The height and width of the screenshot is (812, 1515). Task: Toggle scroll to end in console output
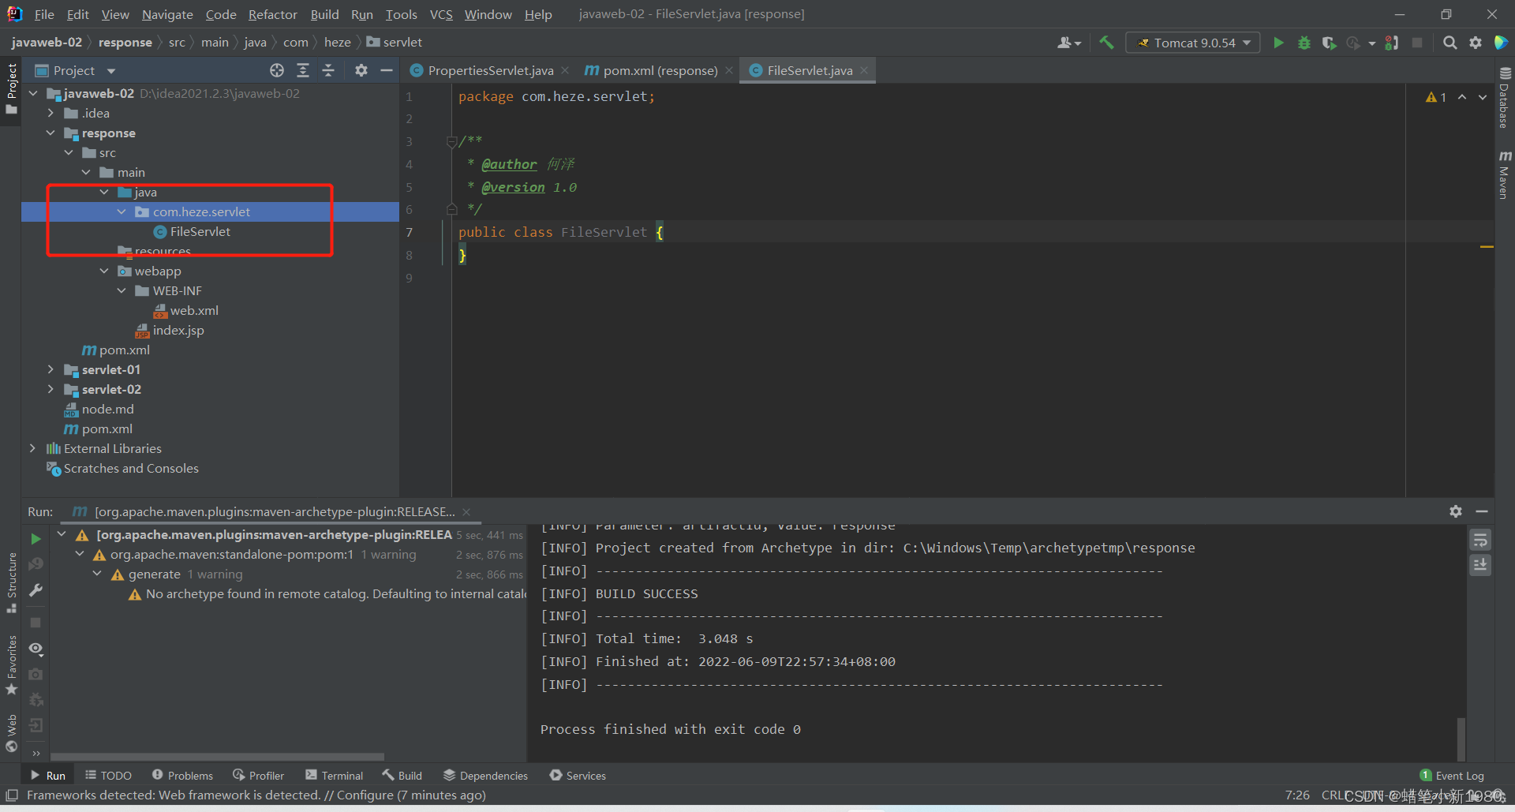coord(1480,565)
